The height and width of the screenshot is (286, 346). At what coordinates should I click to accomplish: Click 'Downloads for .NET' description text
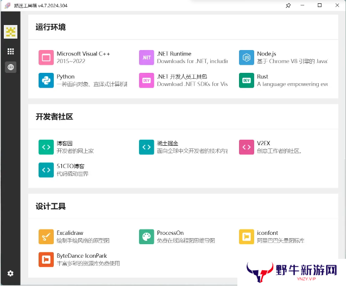tap(192, 61)
